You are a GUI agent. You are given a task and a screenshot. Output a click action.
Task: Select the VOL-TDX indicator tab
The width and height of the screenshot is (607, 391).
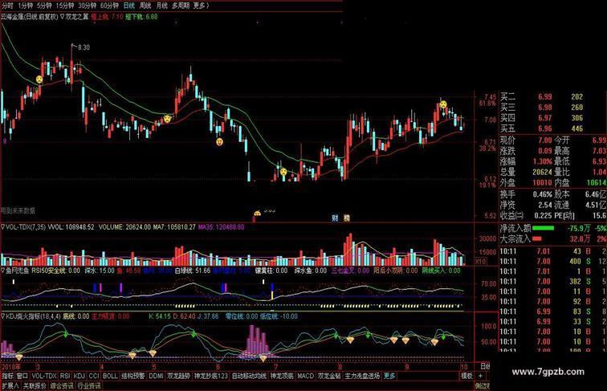(x=44, y=376)
